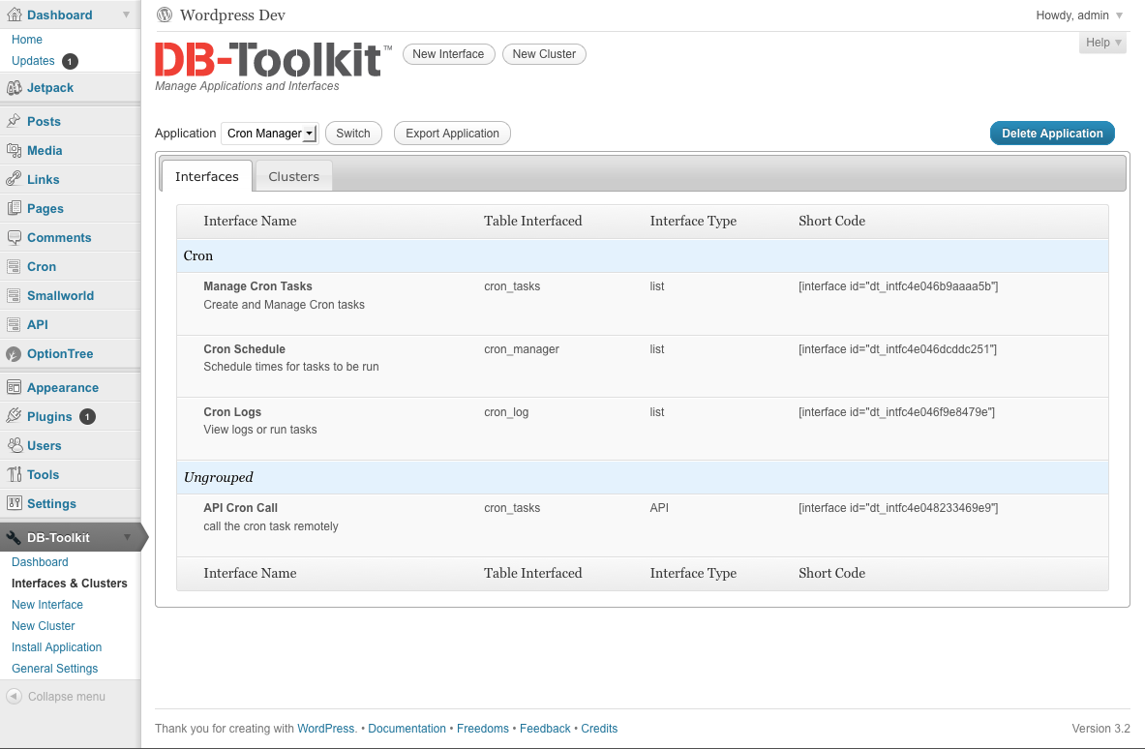Click the Export Application button
The image size is (1145, 749).
[x=452, y=133]
